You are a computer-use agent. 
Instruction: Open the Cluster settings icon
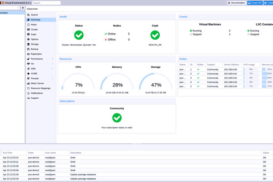click(x=28, y=30)
